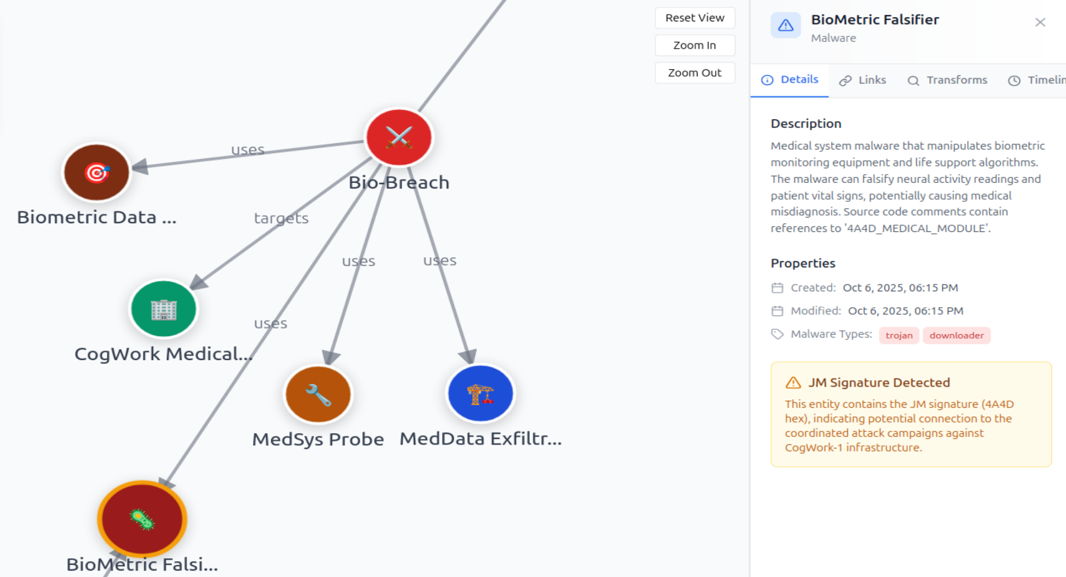Open the MedSys Probe wrench node
This screenshot has height=577, width=1066.
click(318, 393)
